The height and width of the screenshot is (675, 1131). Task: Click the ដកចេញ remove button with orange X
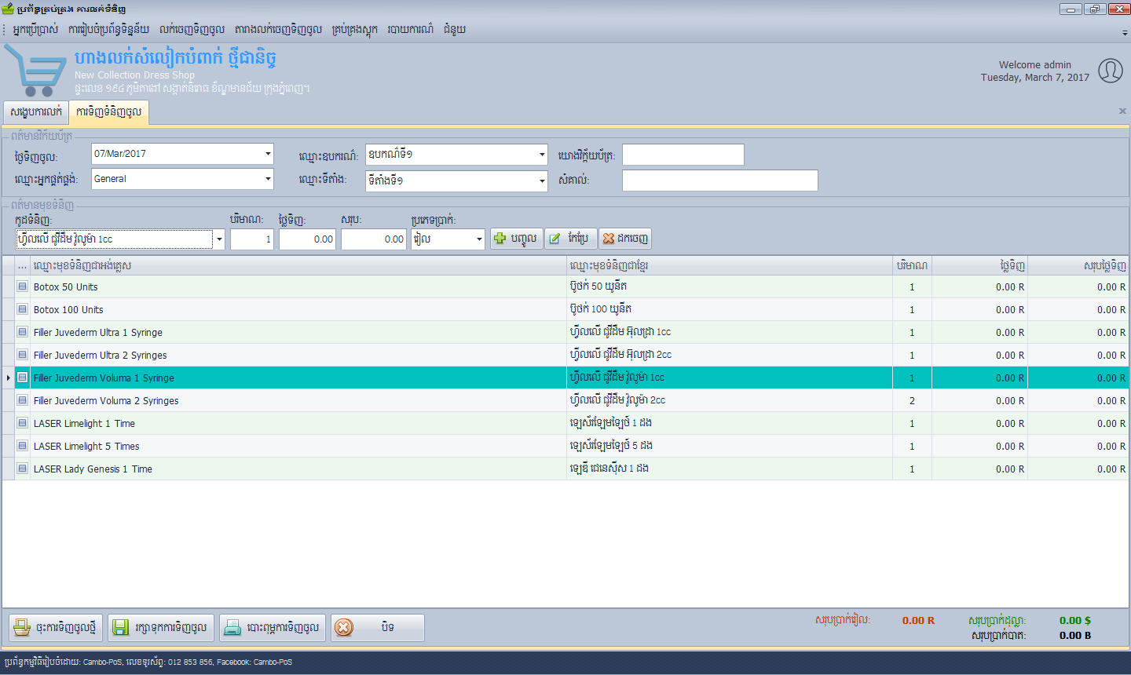point(625,239)
